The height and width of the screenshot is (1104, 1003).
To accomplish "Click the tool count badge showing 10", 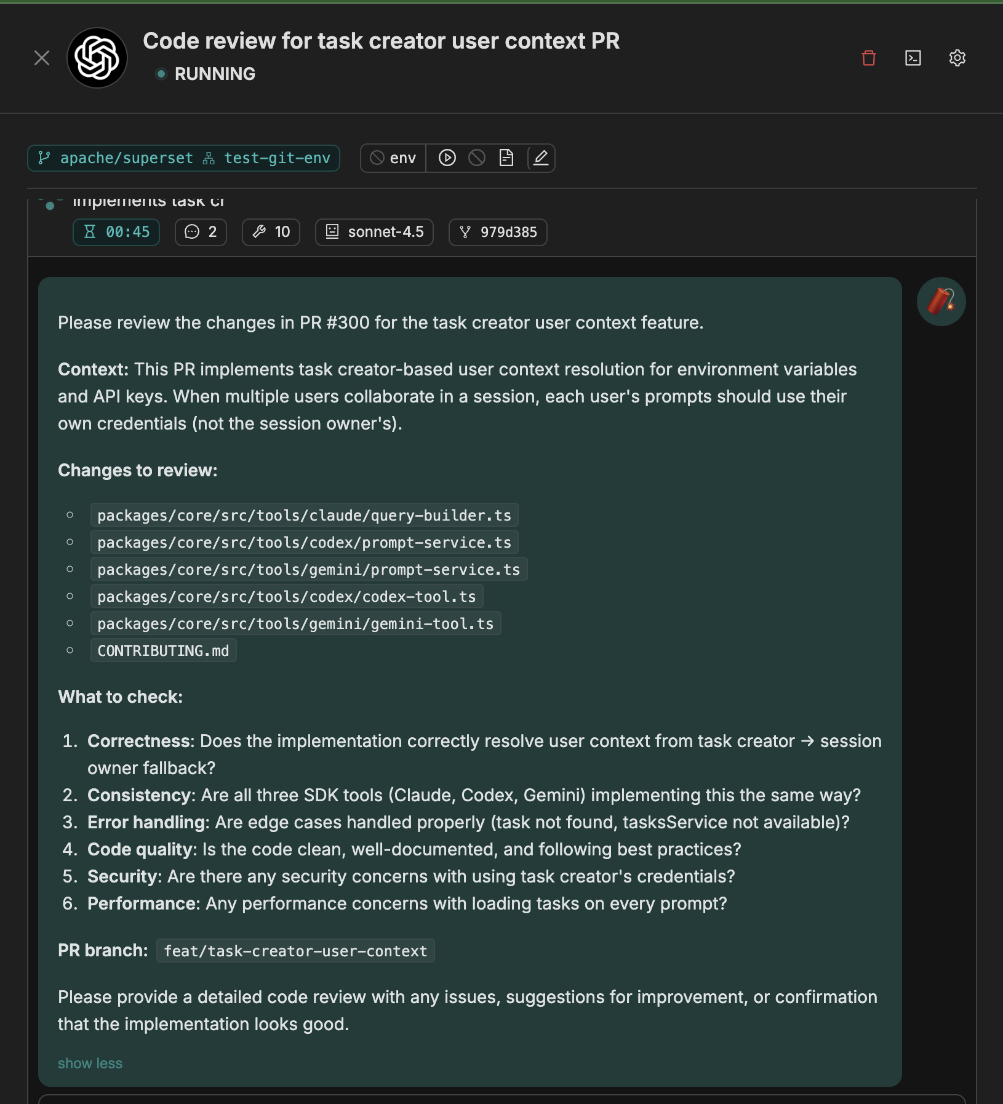I will coord(271,232).
